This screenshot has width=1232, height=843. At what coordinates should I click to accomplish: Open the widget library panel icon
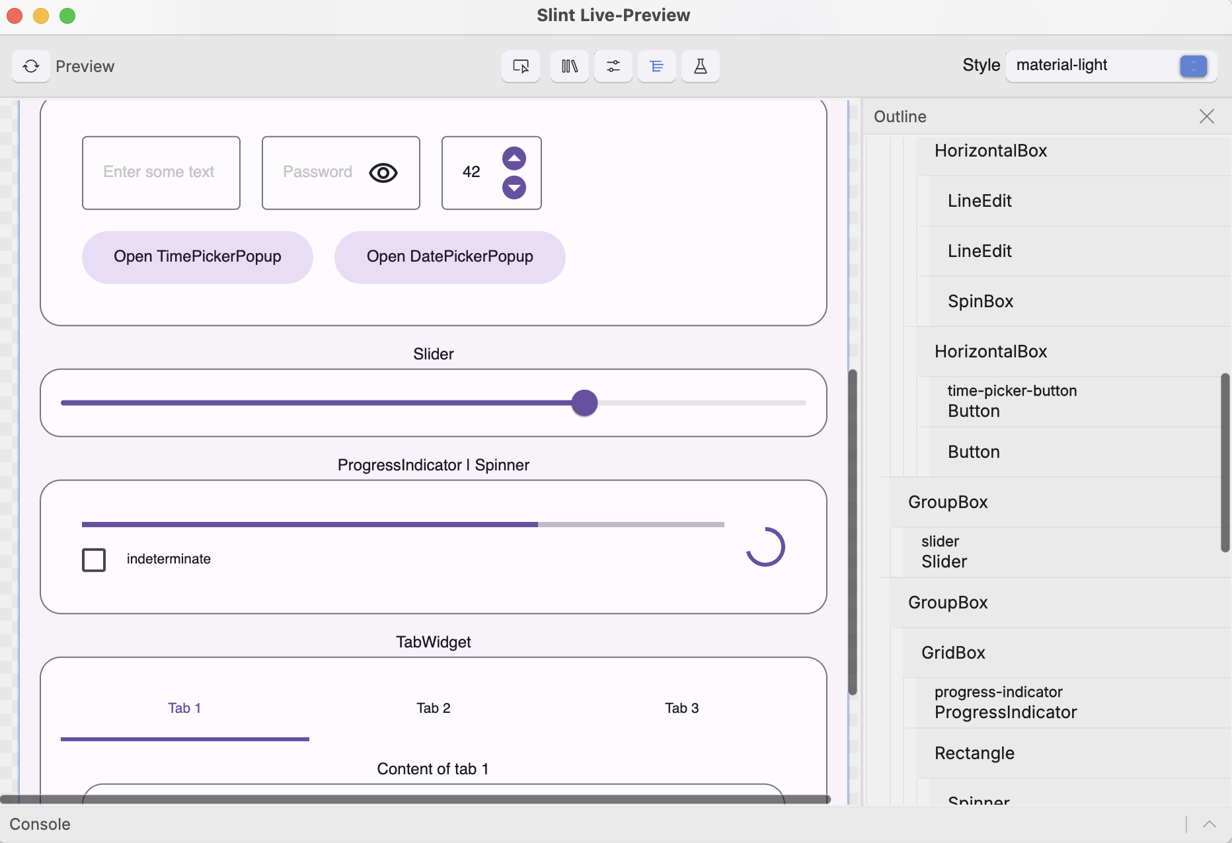569,66
